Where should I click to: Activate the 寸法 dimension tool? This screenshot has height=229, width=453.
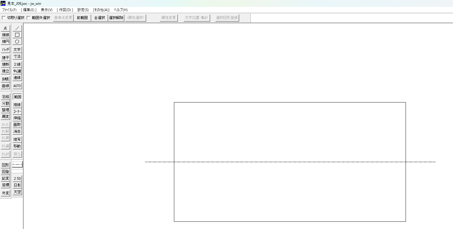coord(17,56)
